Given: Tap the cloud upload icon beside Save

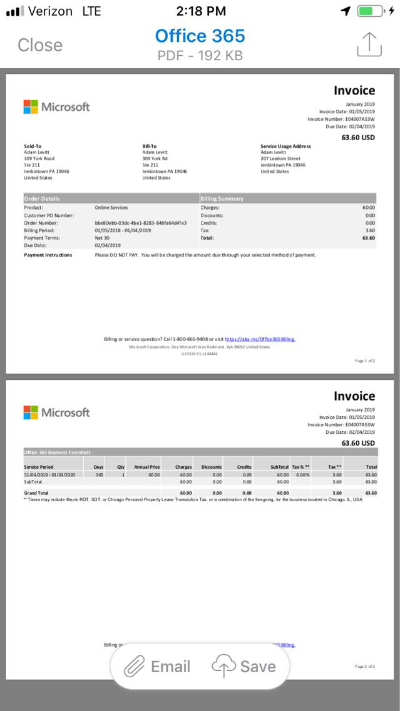Looking at the screenshot, I should point(223,667).
